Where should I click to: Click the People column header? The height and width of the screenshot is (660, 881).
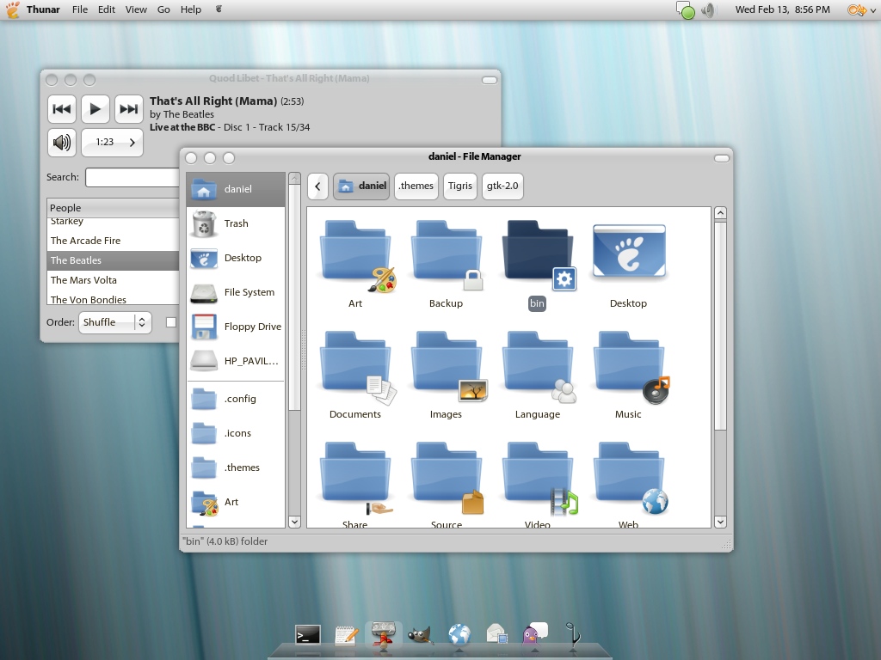[x=113, y=208]
